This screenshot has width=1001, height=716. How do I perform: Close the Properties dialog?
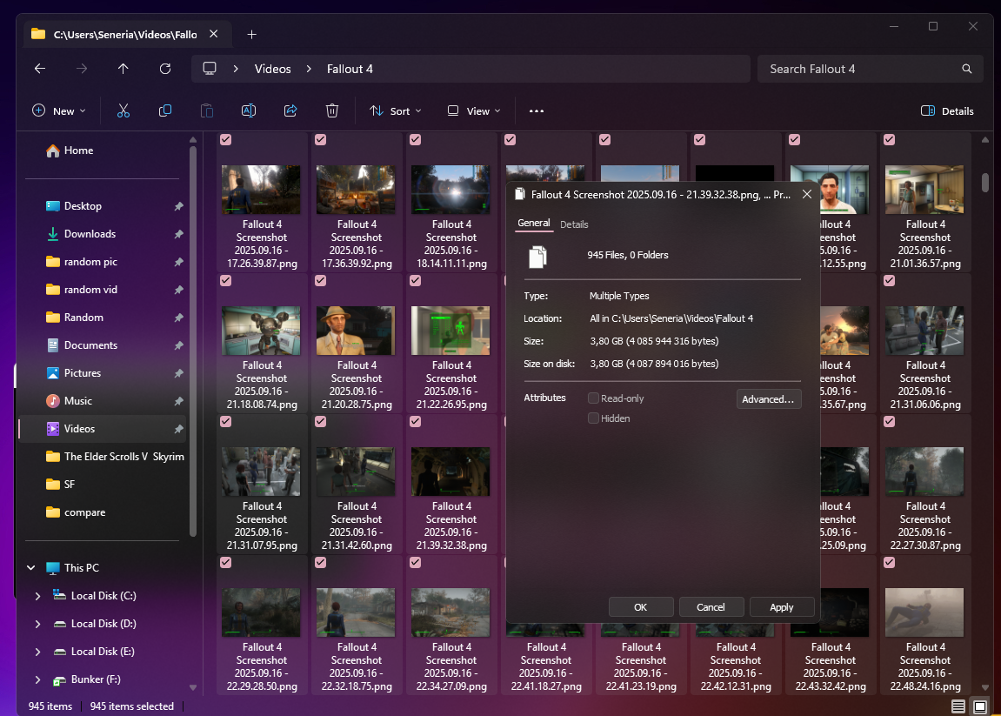coord(807,194)
